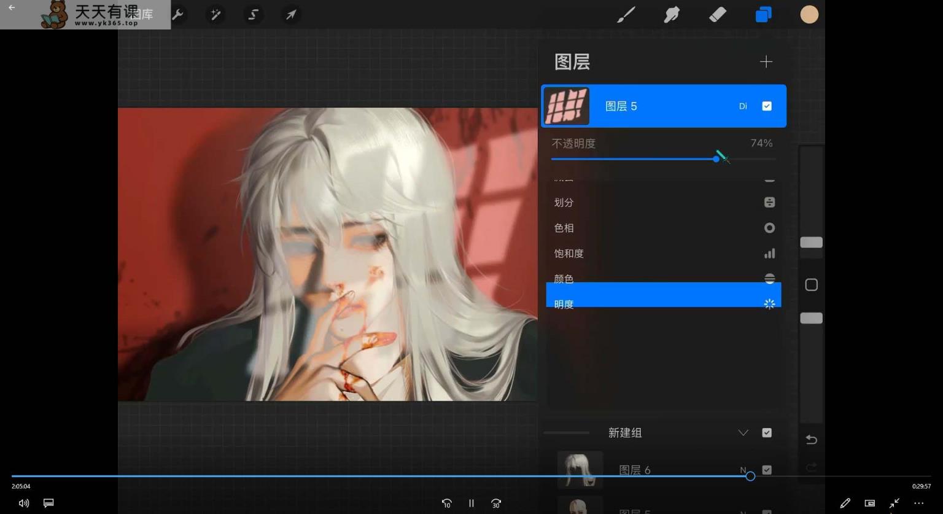This screenshot has width=943, height=514.
Task: Choose the 饱和度 blend mode
Action: pos(664,253)
